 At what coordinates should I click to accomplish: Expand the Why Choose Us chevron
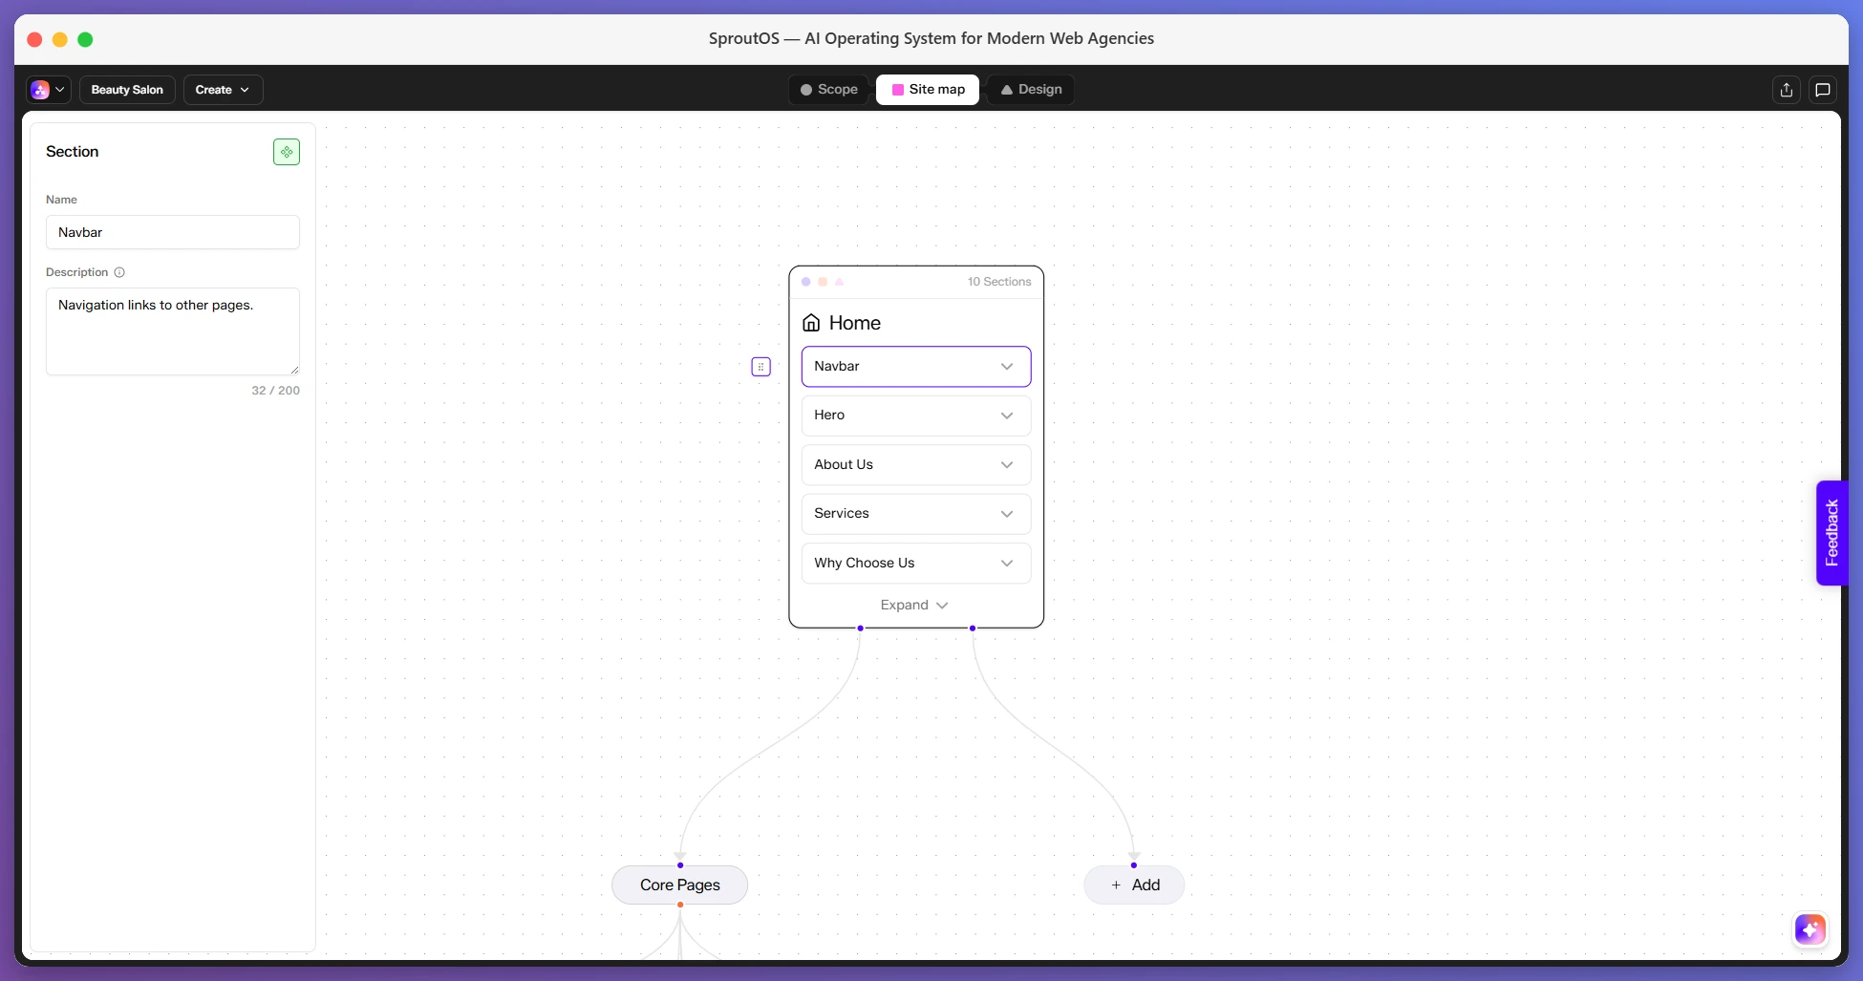pos(1007,564)
